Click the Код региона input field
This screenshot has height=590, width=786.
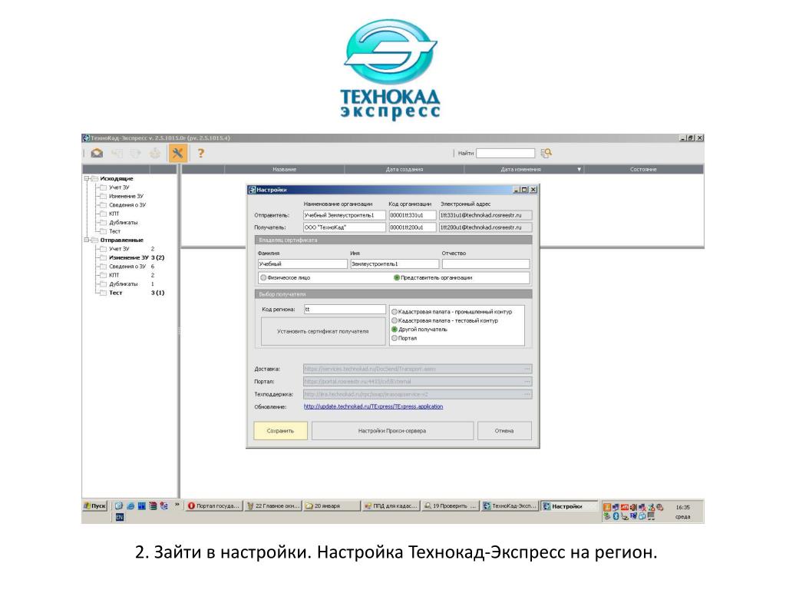pos(345,309)
